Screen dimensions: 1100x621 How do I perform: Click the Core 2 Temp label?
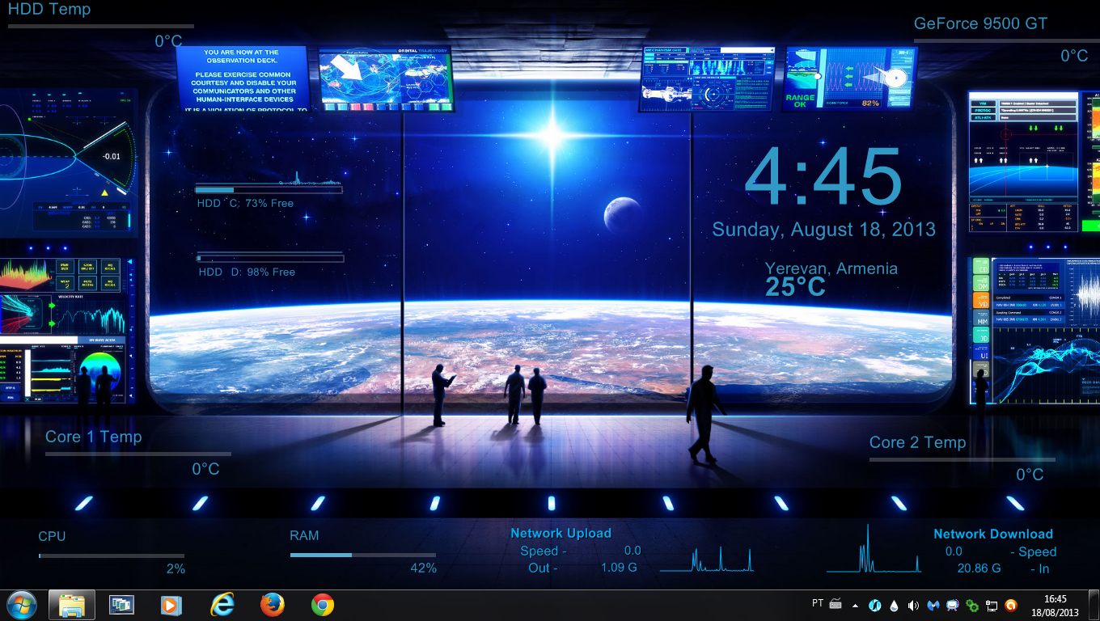[x=917, y=442]
